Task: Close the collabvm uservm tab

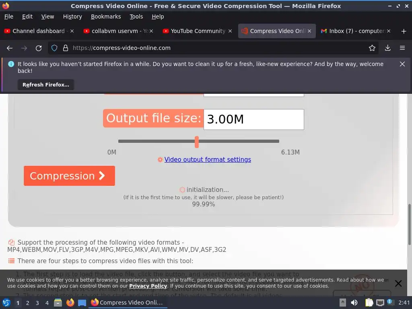Action: [x=151, y=31]
